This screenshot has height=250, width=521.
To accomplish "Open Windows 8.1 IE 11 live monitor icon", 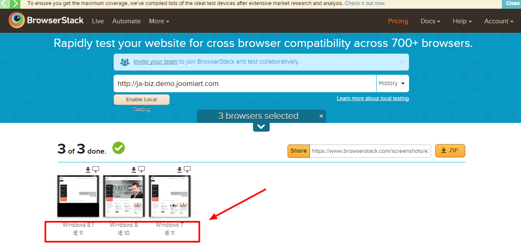I will (x=96, y=169).
